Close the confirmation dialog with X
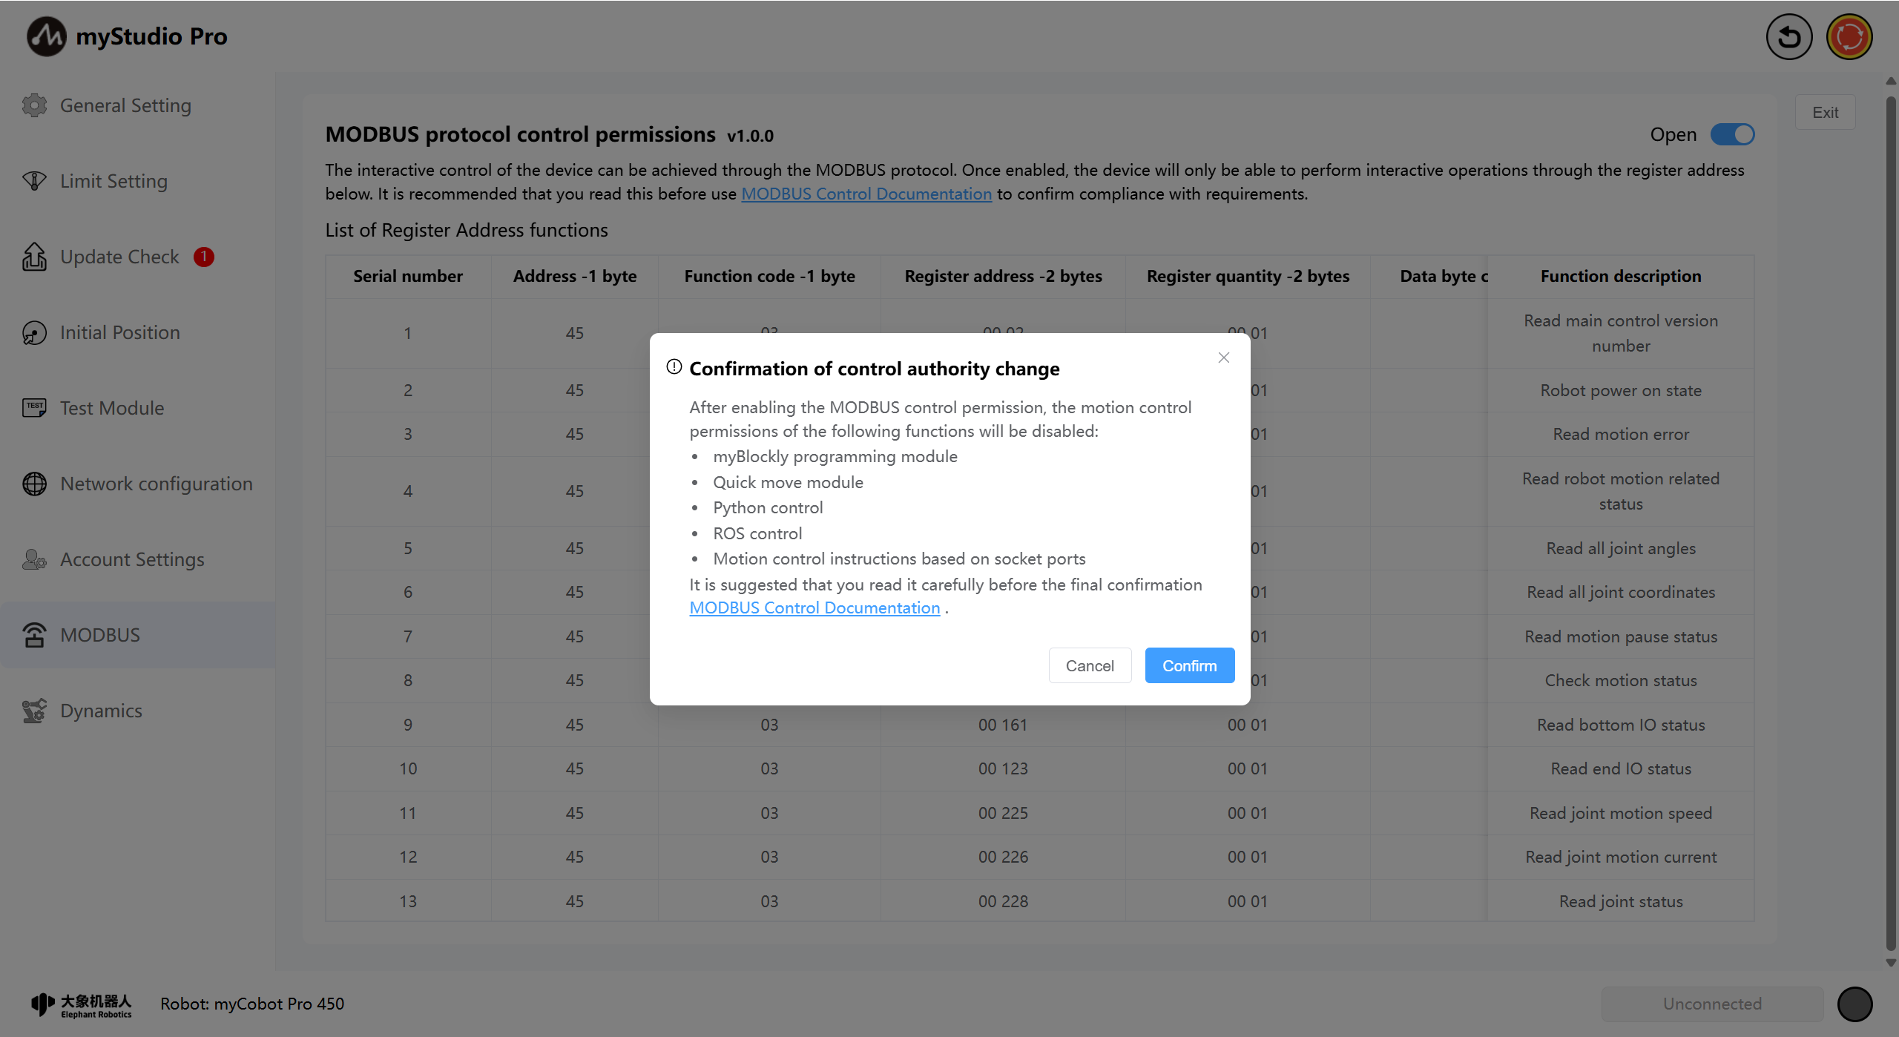The height and width of the screenshot is (1037, 1899). pos(1223,358)
